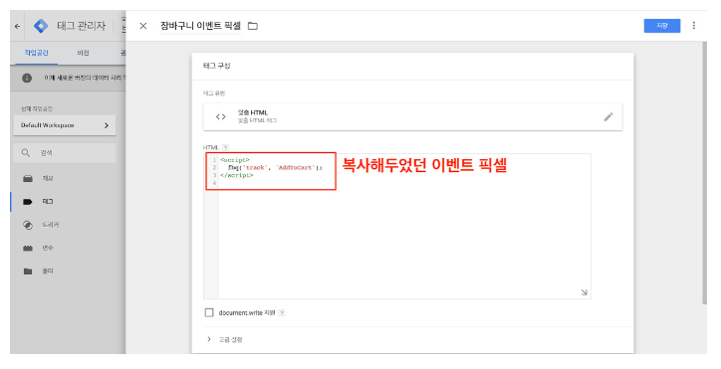
Task: Click the right-side vertical scrollbar
Action: (704, 172)
